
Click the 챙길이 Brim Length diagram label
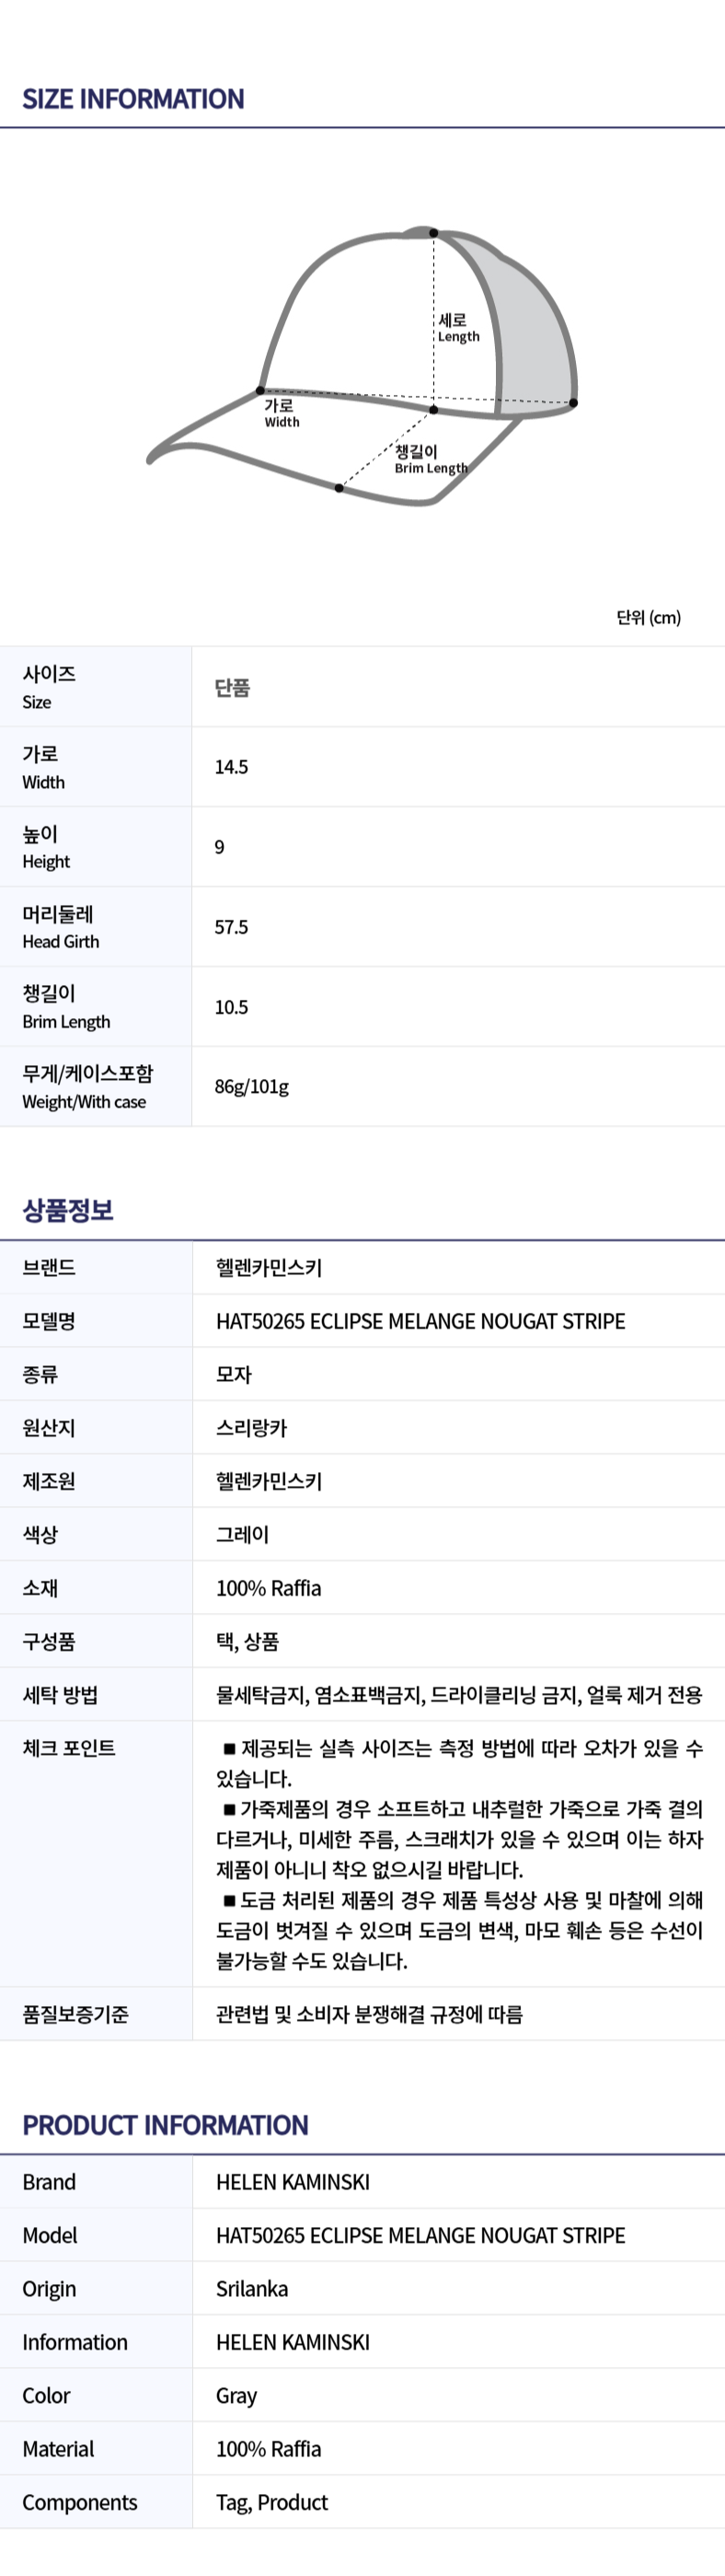tap(430, 459)
